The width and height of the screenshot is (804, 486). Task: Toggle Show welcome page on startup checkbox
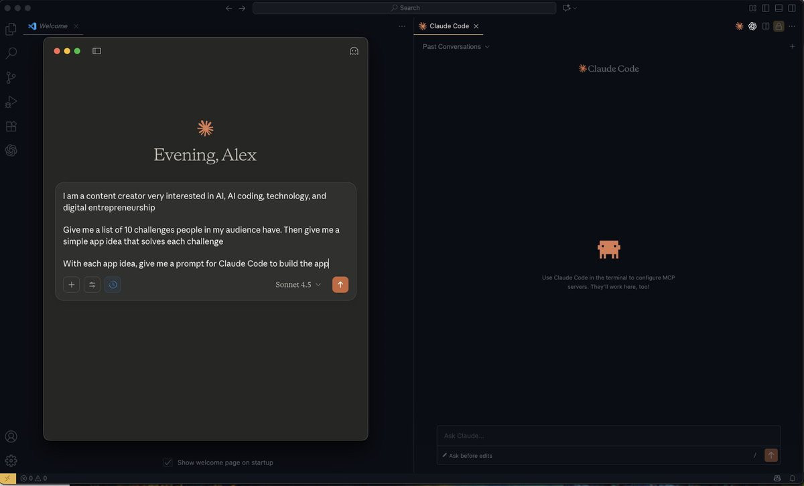(x=168, y=463)
